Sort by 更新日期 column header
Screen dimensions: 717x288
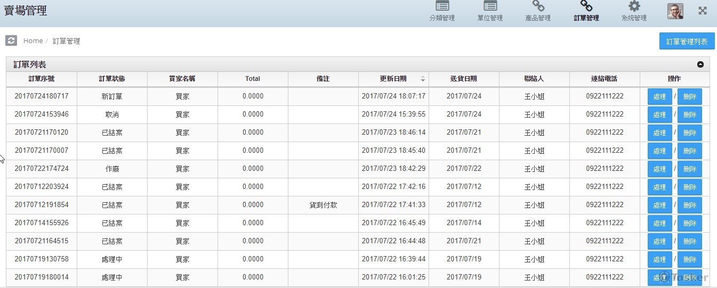pyautogui.click(x=393, y=79)
